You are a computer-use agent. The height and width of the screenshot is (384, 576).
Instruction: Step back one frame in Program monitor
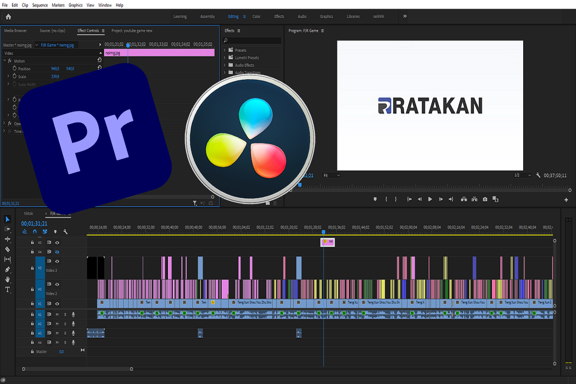(420, 199)
